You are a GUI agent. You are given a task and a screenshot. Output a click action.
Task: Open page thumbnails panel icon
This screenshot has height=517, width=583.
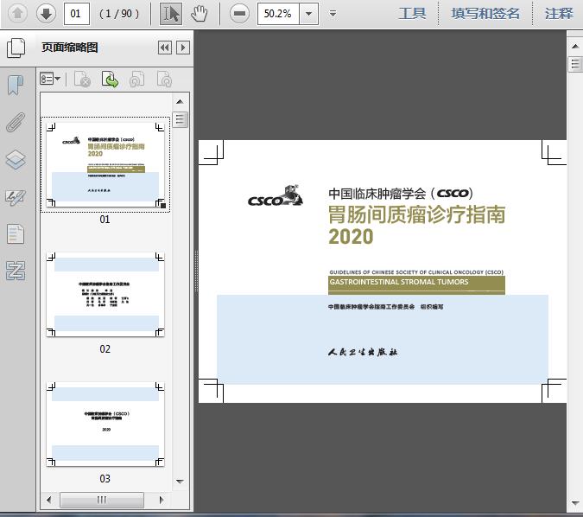click(16, 48)
